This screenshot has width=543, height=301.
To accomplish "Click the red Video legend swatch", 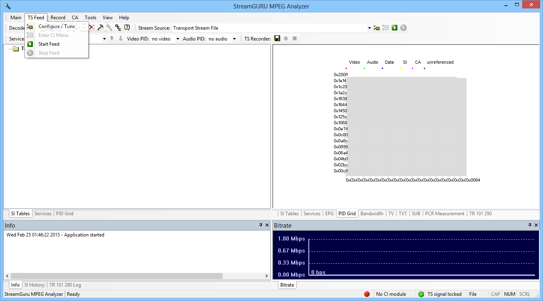I will (346, 68).
